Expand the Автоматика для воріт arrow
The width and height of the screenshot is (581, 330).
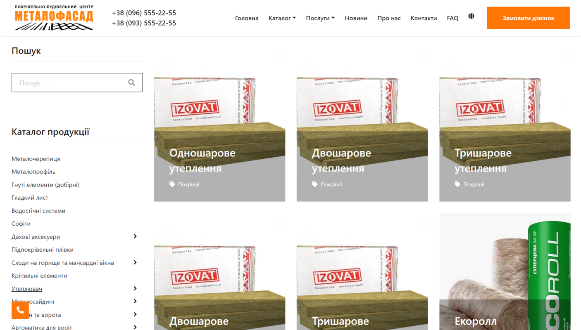click(135, 327)
